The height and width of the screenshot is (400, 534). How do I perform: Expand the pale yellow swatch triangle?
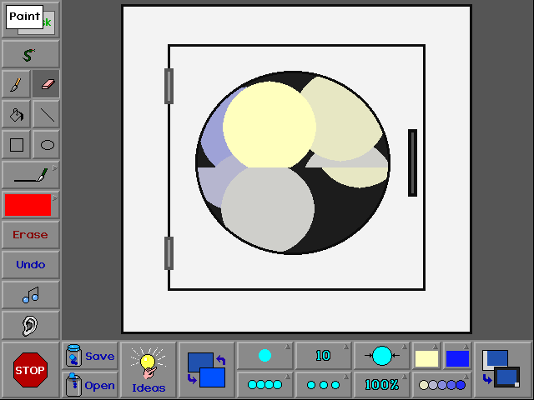pos(436,347)
